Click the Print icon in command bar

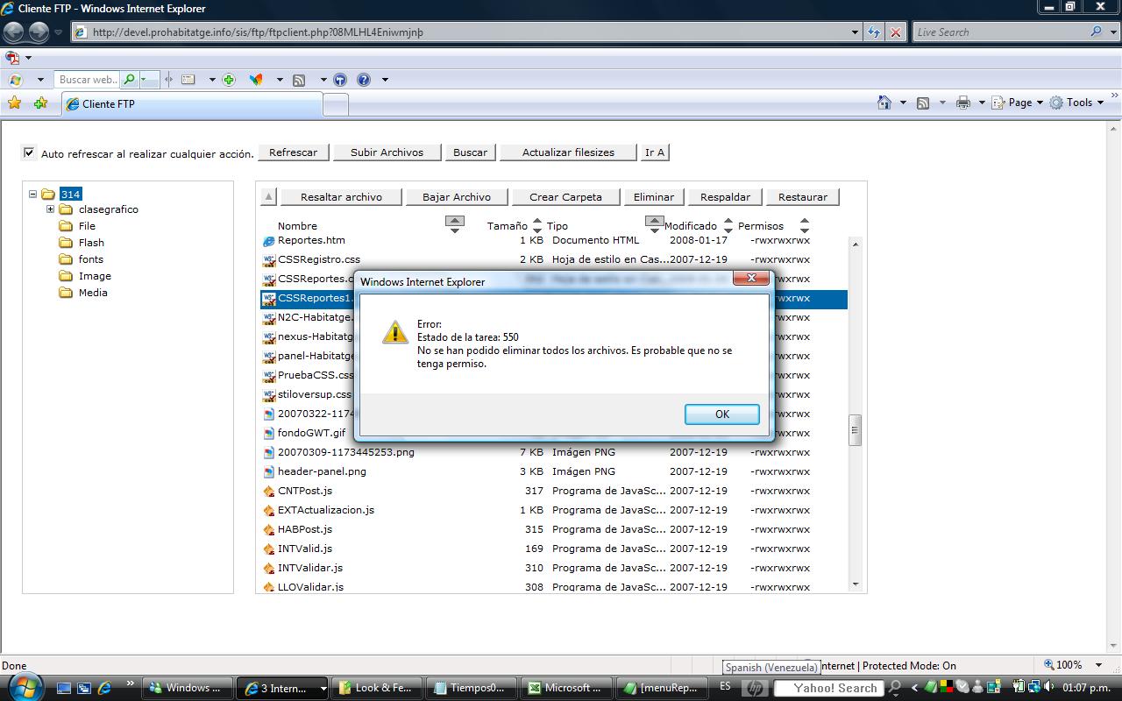point(963,103)
